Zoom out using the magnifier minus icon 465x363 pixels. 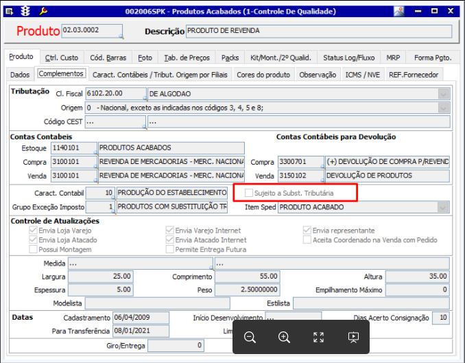pos(250,337)
